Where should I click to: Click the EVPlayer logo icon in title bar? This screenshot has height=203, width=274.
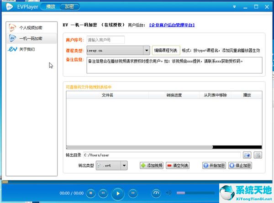(10, 7)
